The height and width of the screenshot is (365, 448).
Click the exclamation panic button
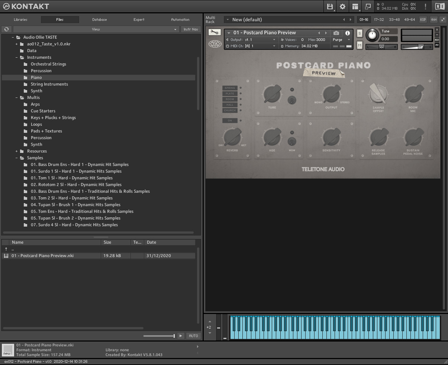pos(425,6)
